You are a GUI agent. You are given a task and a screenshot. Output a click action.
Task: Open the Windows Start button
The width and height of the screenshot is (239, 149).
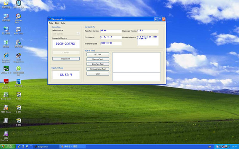click(8, 147)
